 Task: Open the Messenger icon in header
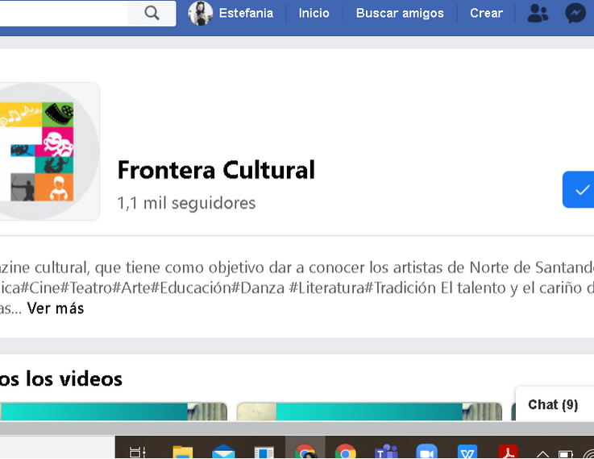tap(575, 13)
